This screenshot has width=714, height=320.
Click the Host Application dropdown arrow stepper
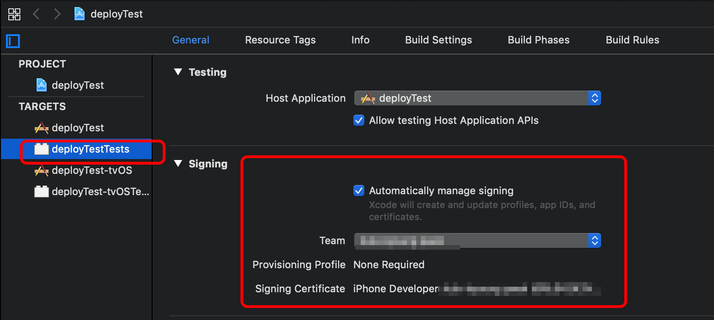pos(595,98)
